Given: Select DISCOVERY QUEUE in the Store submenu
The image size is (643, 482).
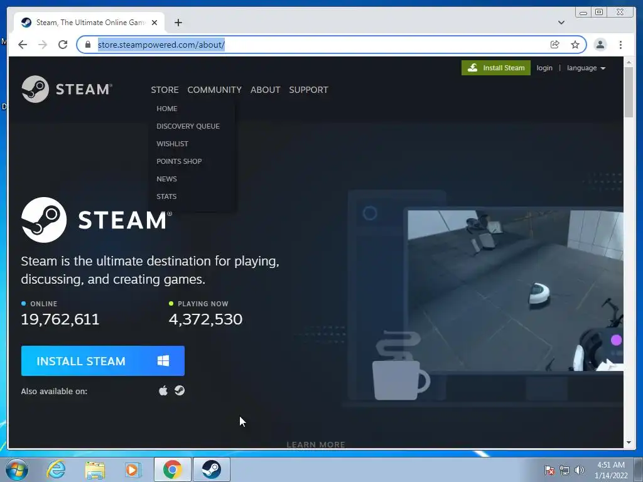Looking at the screenshot, I should tap(188, 126).
